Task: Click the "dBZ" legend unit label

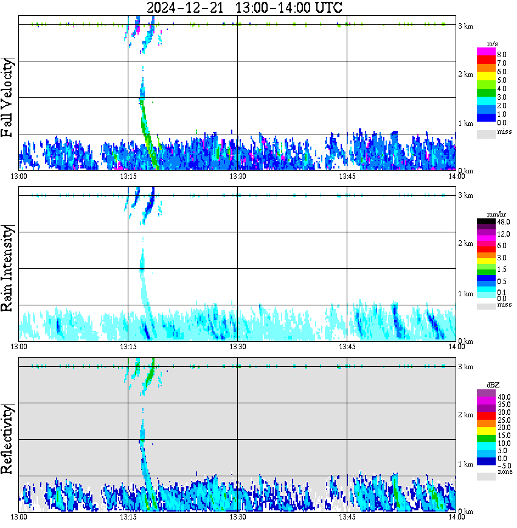Action: coord(493,384)
